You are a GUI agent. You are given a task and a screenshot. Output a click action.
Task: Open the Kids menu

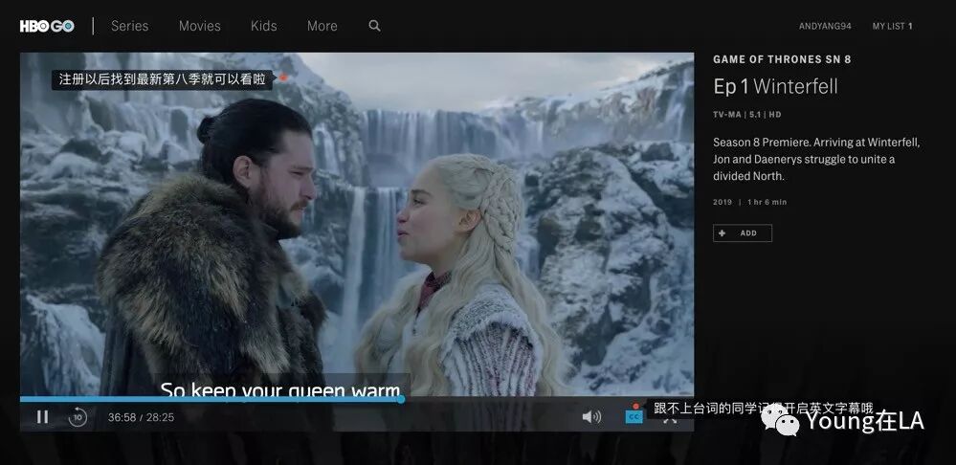263,26
